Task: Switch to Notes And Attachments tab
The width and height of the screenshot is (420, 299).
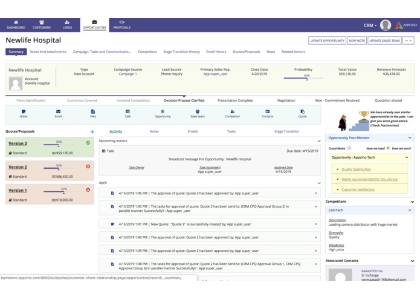Action: point(48,51)
